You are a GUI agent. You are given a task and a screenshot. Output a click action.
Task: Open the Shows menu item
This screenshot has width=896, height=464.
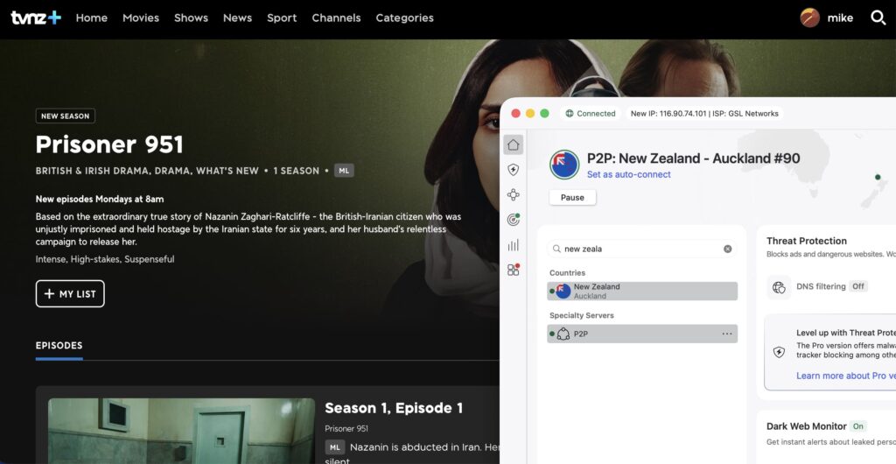[x=191, y=18]
